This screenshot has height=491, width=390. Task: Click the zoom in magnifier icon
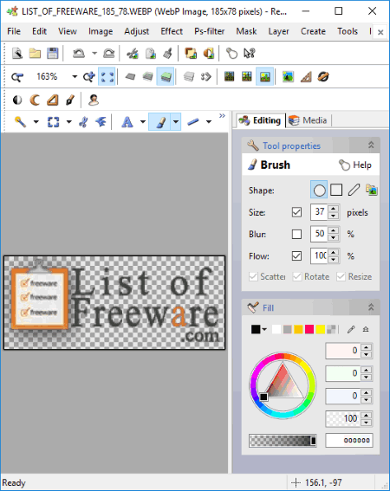click(89, 77)
